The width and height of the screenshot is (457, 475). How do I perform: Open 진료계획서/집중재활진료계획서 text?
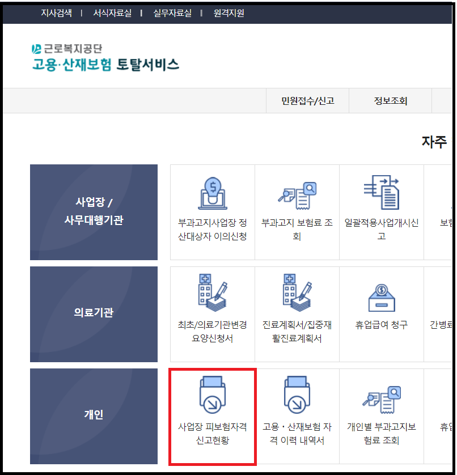click(x=297, y=332)
